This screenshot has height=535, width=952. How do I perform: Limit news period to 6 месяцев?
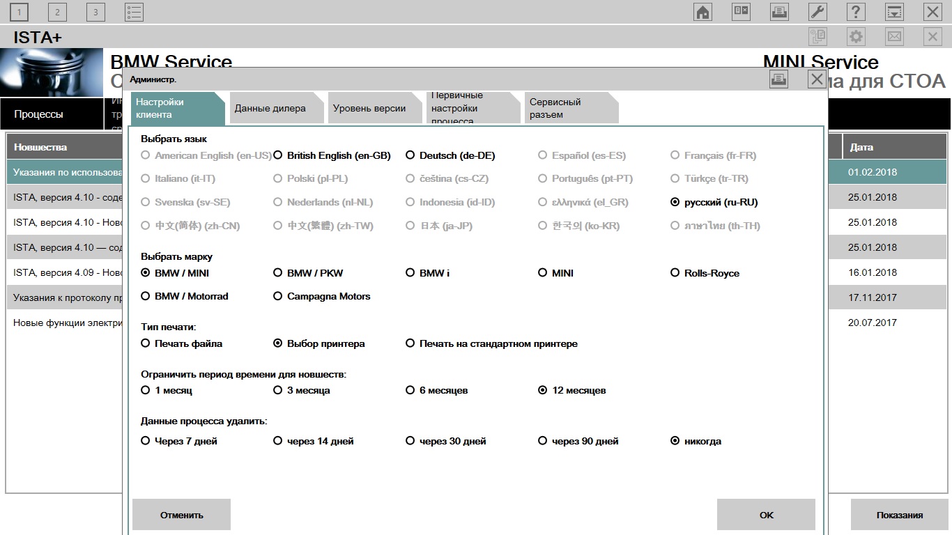[x=437, y=390]
